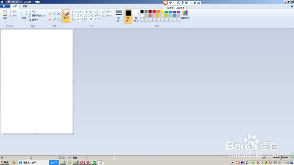Screen dimensions: 294x165
Task: Choose the up arrow shape
Action: [x=96, y=16]
